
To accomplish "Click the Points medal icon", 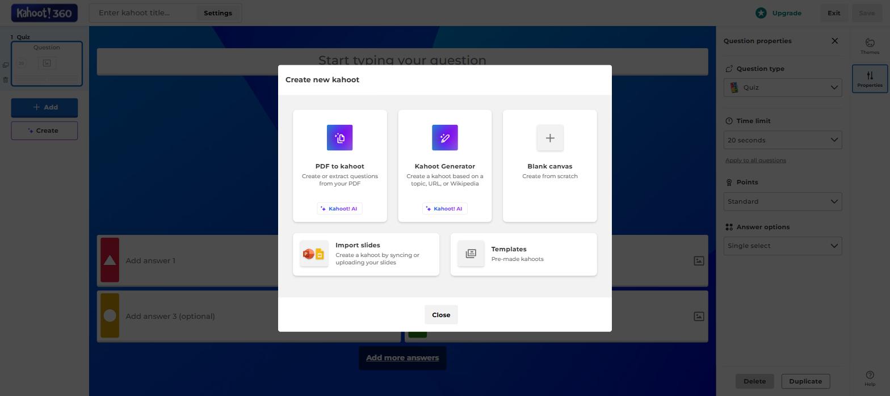I will (x=729, y=182).
